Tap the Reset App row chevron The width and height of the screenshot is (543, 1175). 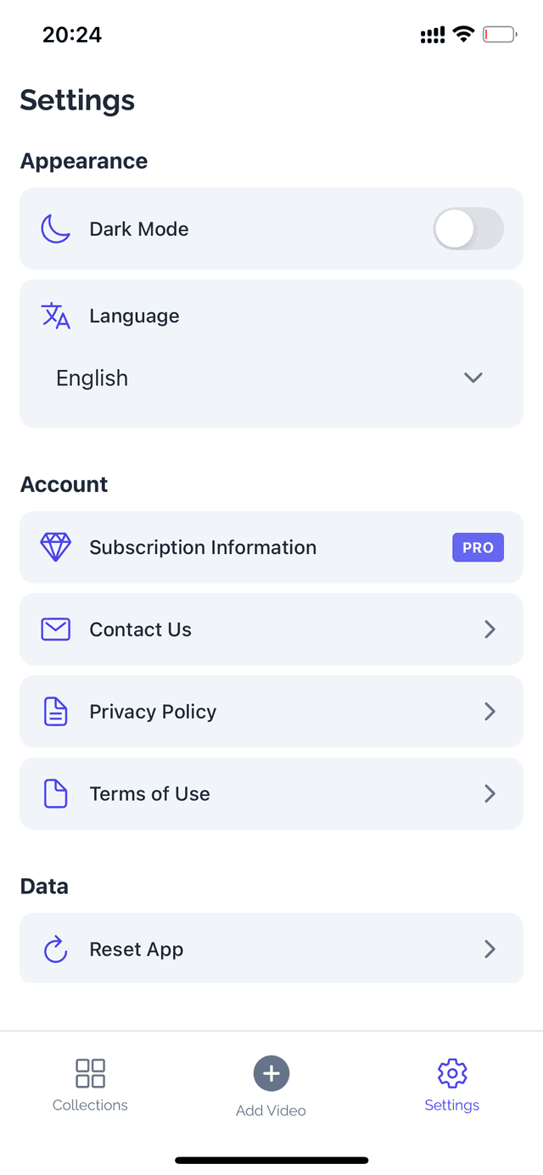490,949
